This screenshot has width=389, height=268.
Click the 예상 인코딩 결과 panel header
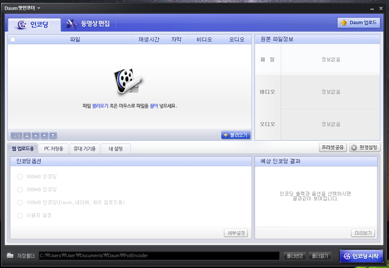(x=316, y=161)
